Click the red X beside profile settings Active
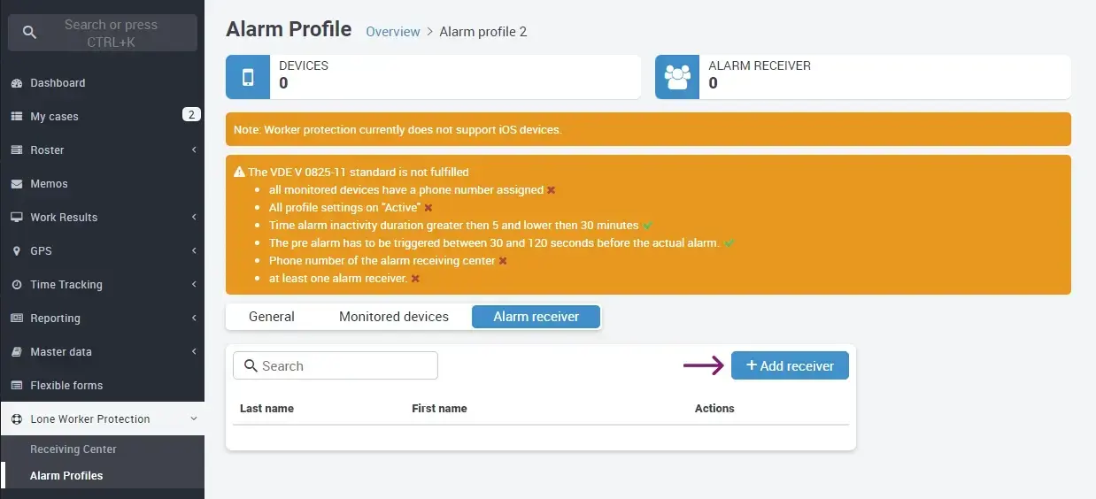 pyautogui.click(x=428, y=208)
